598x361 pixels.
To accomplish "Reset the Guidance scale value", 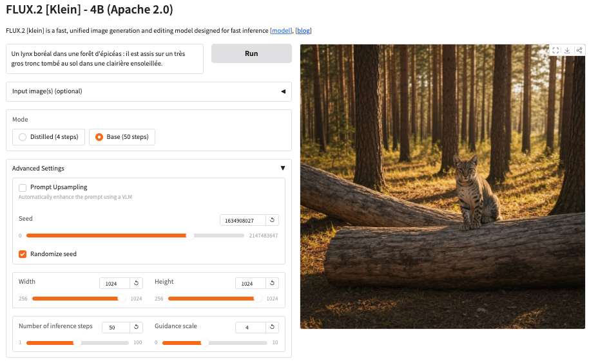I will click(272, 328).
